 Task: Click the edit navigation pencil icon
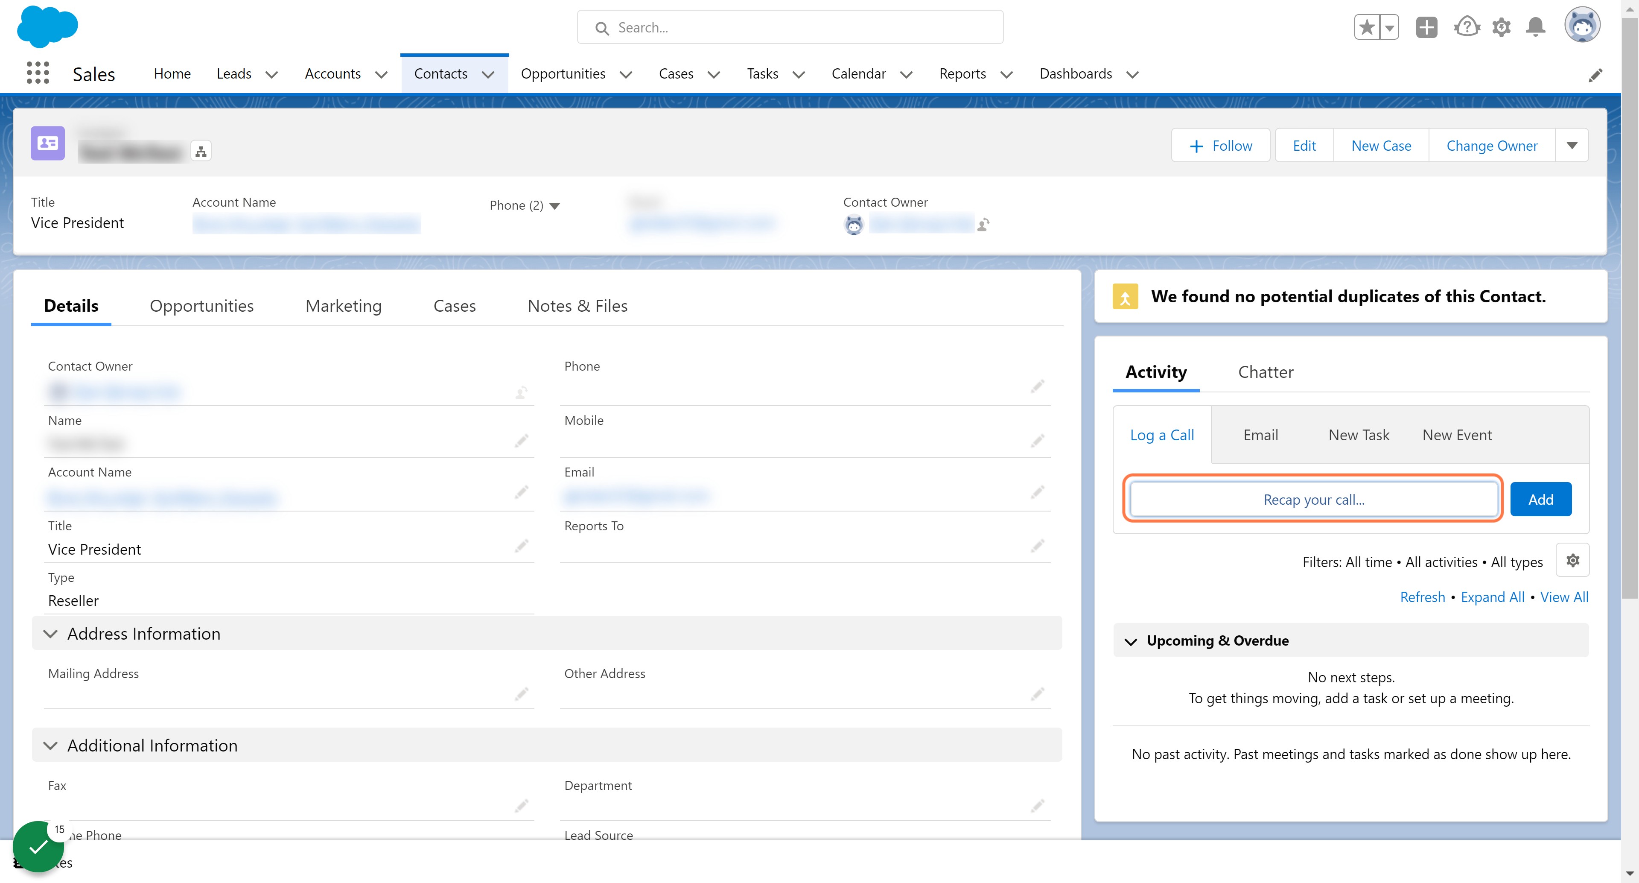click(1595, 75)
